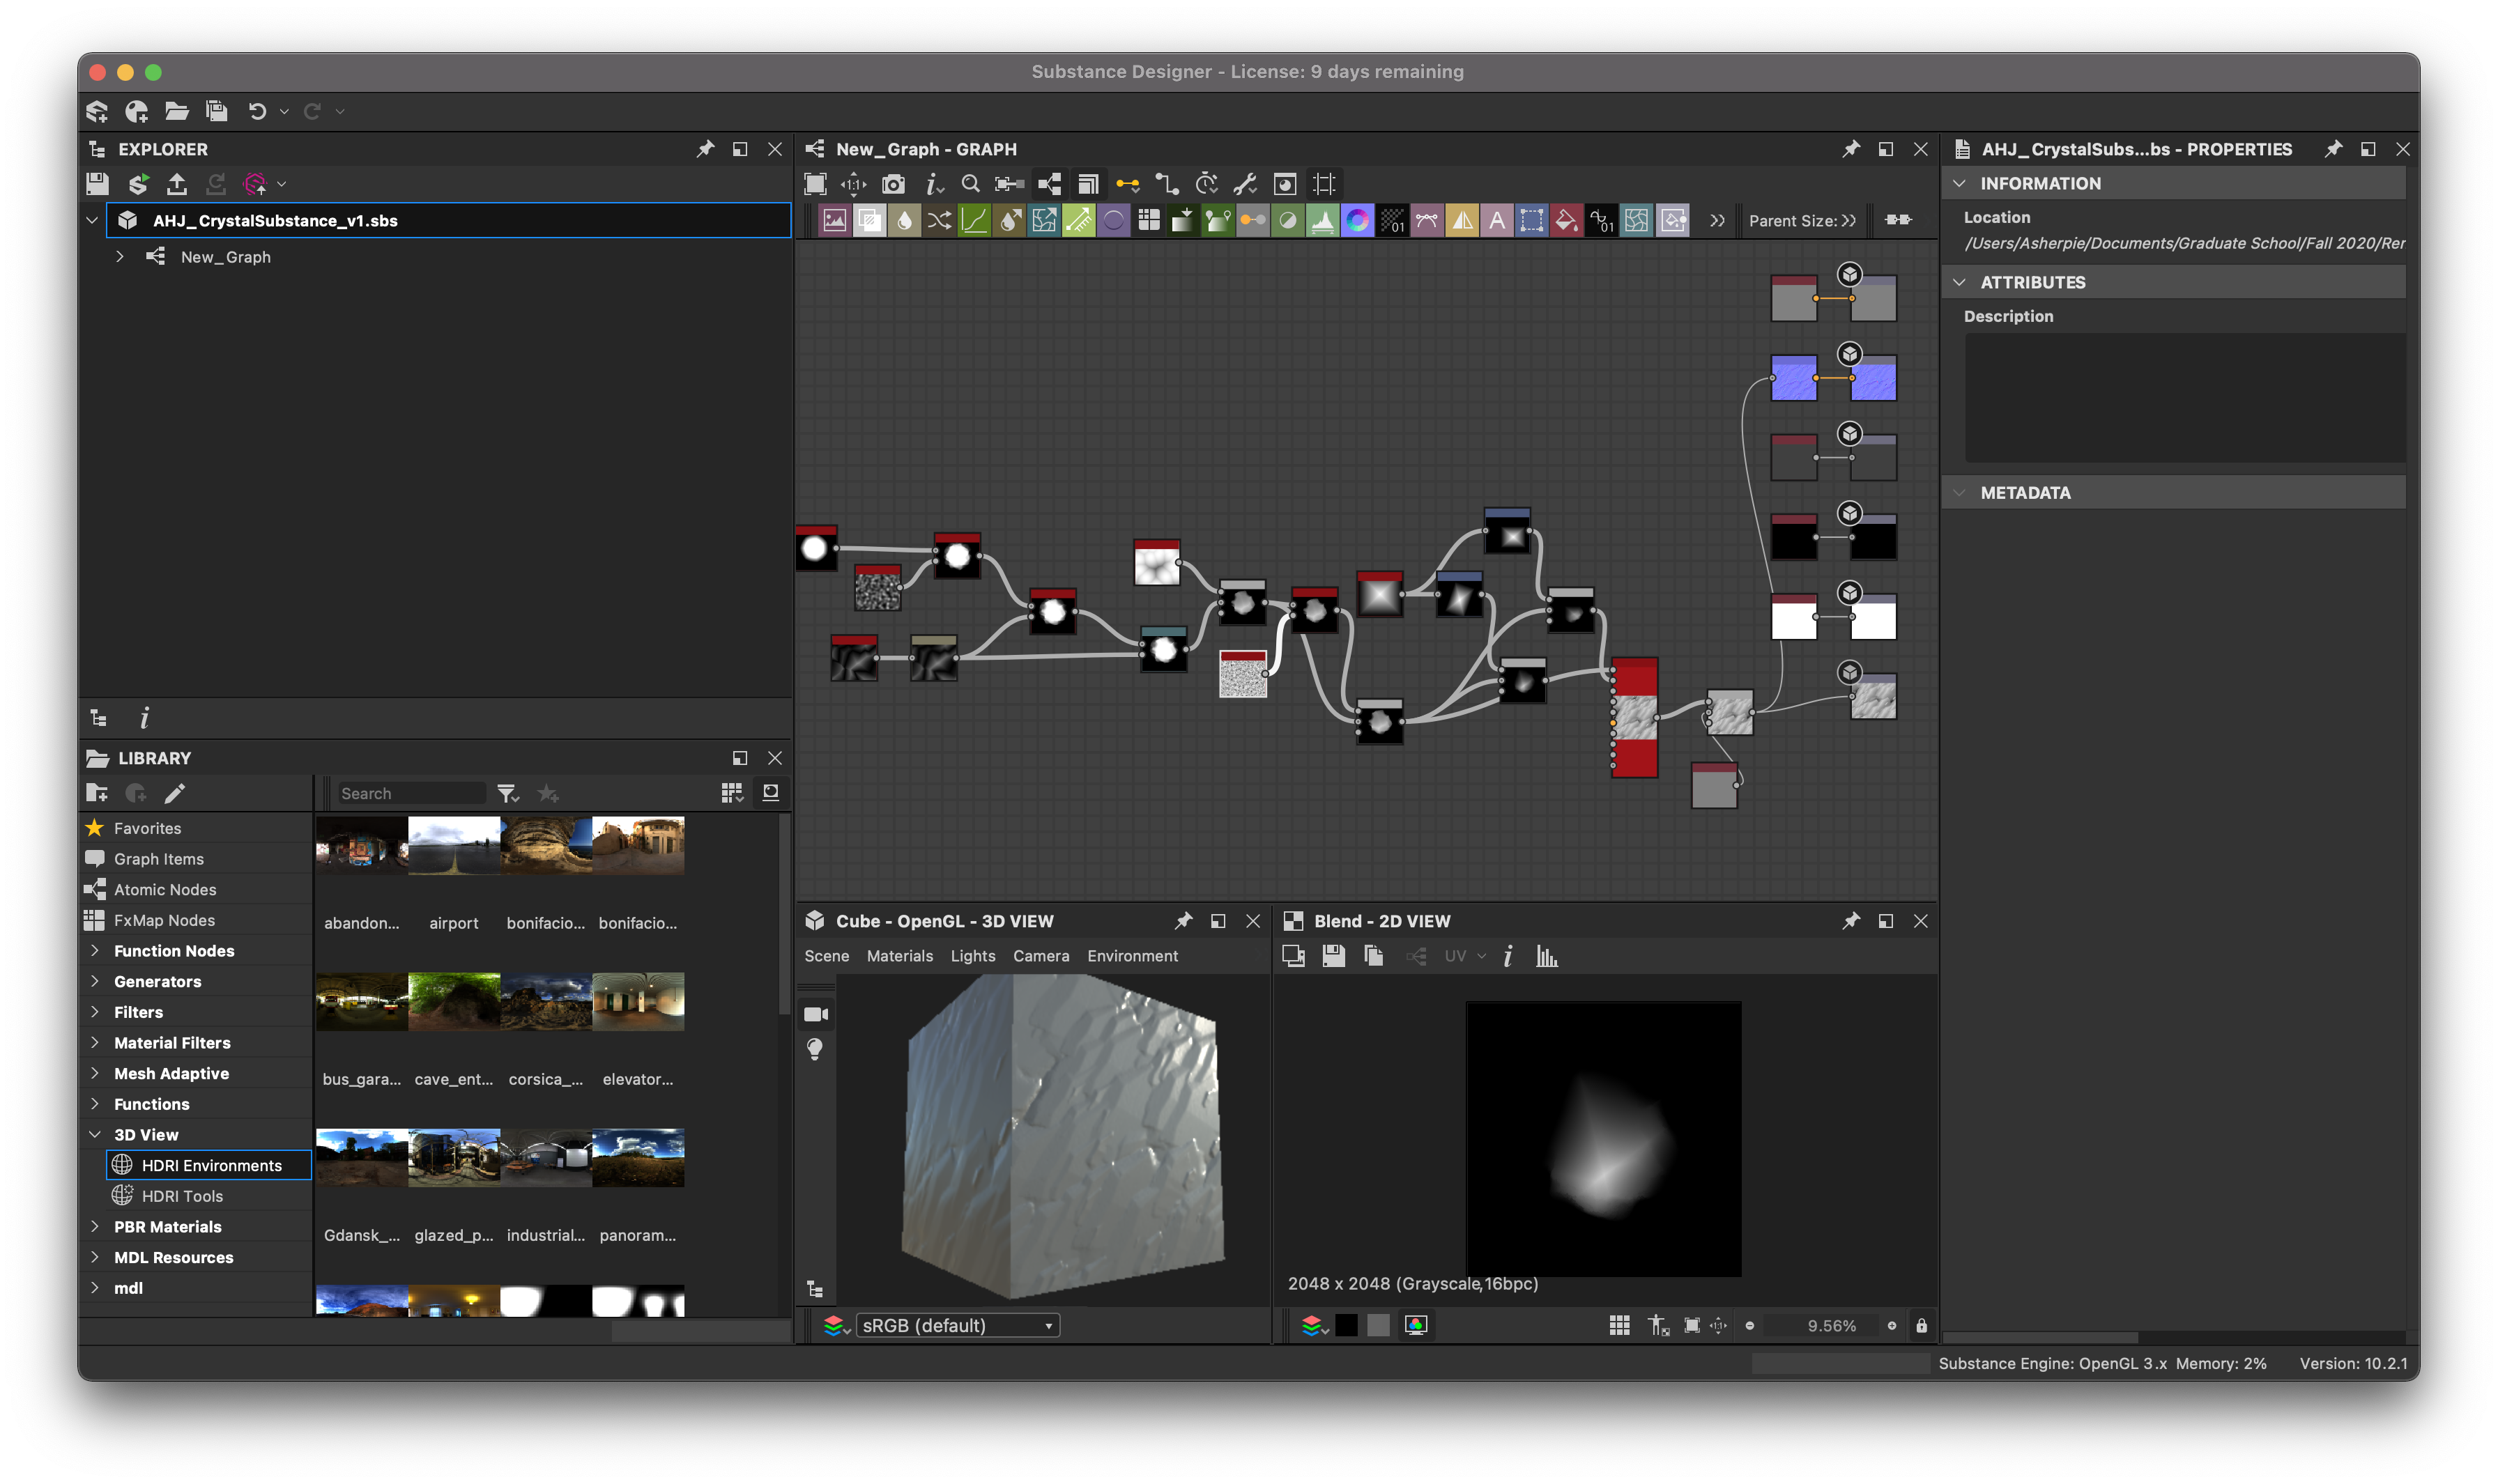This screenshot has width=2498, height=1484.
Task: Click the graph search magnifier icon
Action: (x=970, y=184)
